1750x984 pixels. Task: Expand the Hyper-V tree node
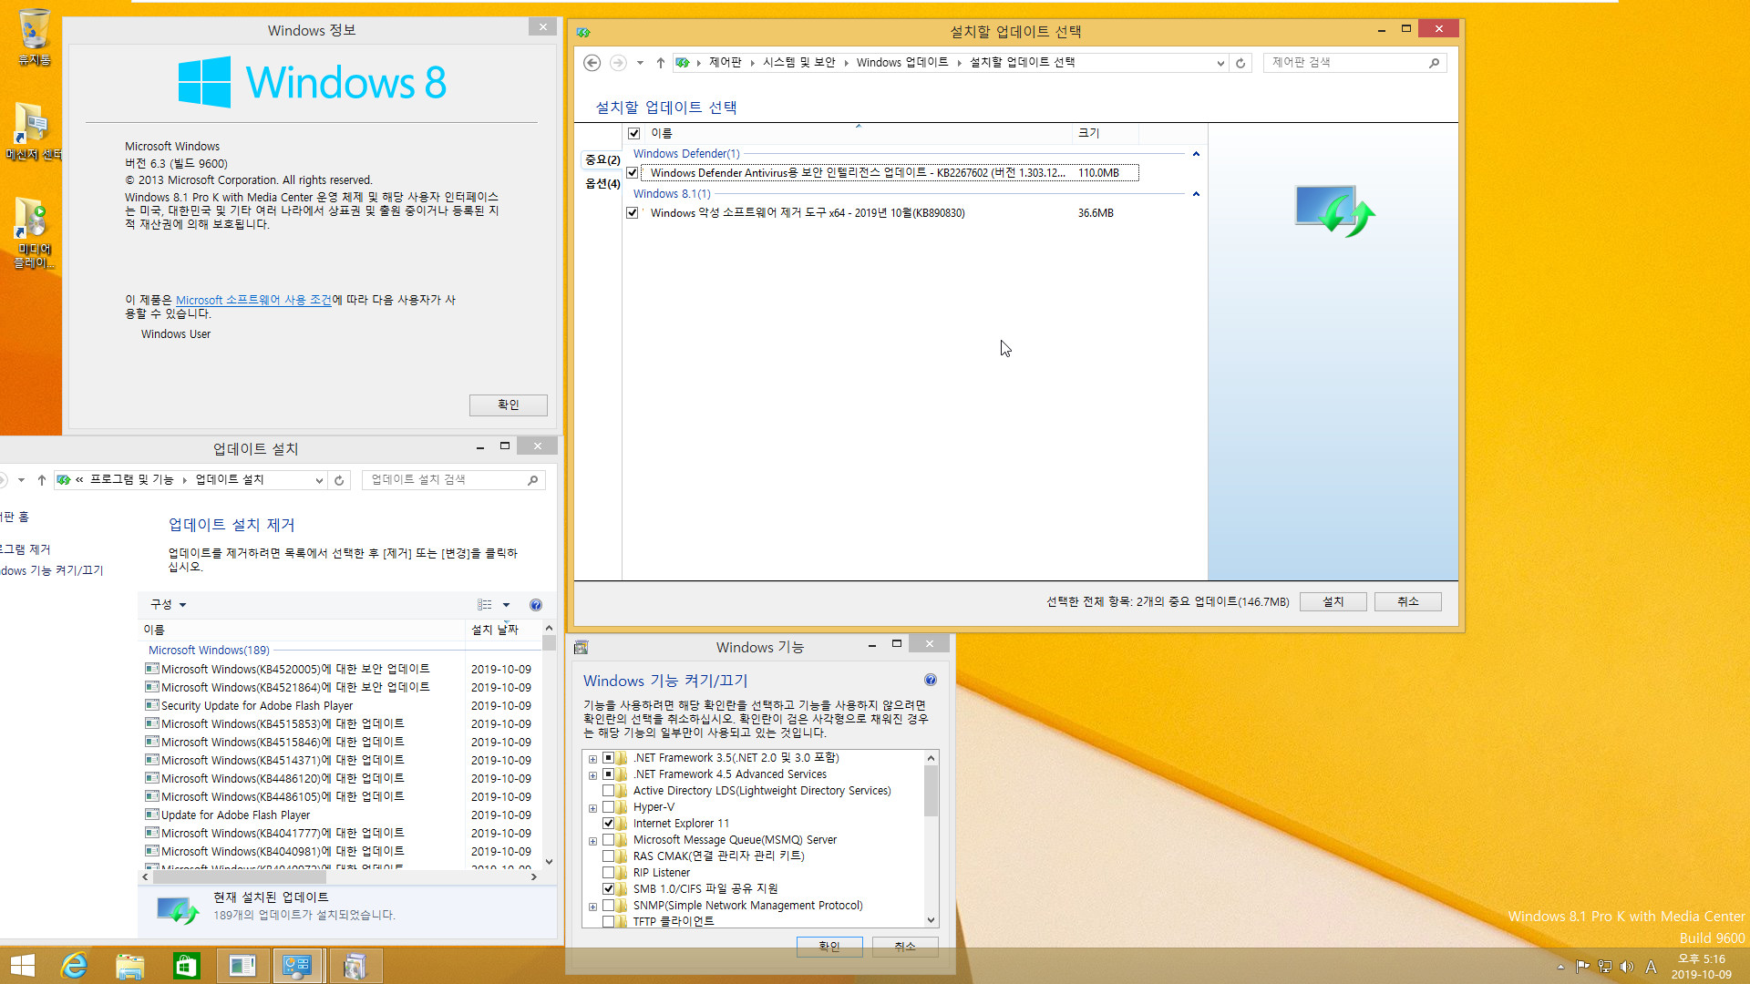[x=592, y=808]
